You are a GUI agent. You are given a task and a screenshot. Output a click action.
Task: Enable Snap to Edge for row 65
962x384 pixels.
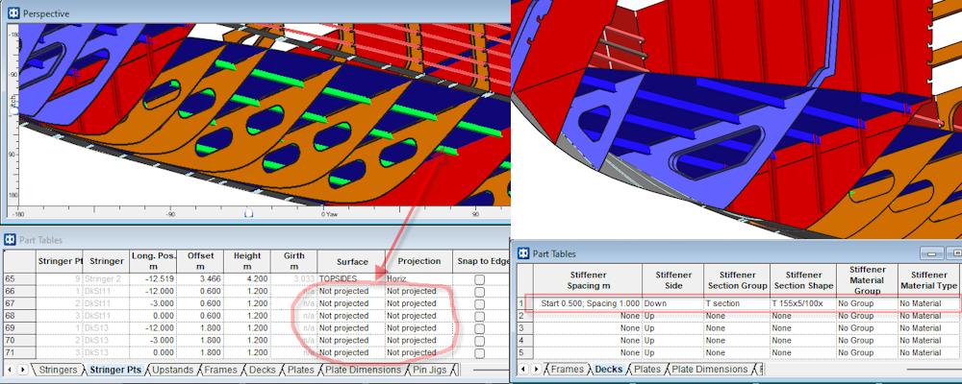click(x=480, y=278)
